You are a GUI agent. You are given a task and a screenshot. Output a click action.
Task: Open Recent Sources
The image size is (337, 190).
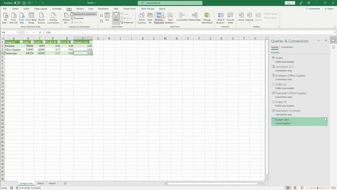tap(41, 18)
